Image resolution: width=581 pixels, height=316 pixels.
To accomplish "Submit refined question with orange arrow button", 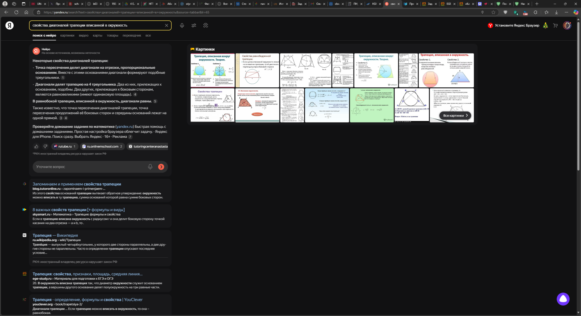I will (x=161, y=167).
